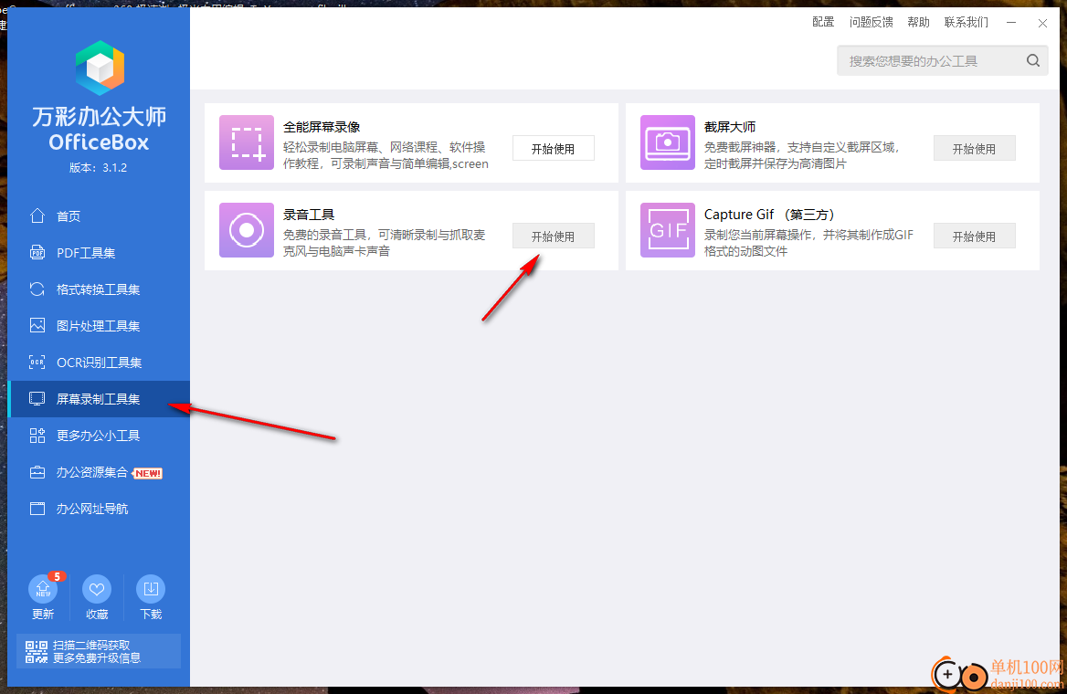Start using Capture Gif with 开始使用
Viewport: 1067px width, 694px height.
[x=975, y=237]
